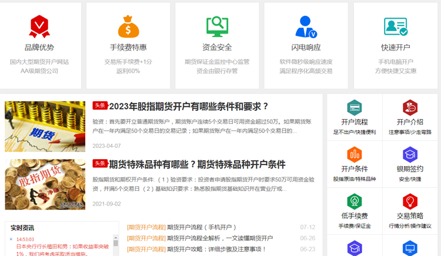Open 期货开户流程全解析 list link
The width and height of the screenshot is (441, 256).
[219, 238]
